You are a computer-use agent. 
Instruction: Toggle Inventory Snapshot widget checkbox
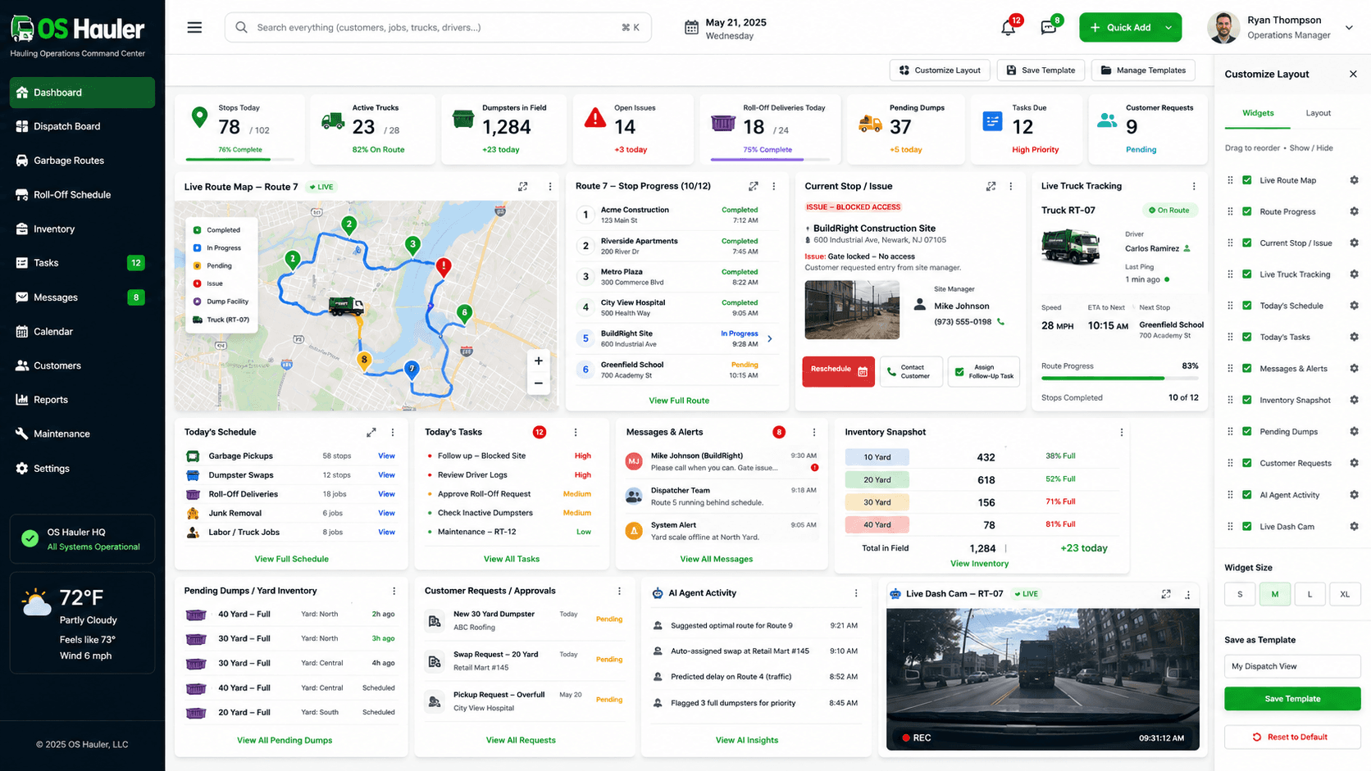coord(1247,400)
